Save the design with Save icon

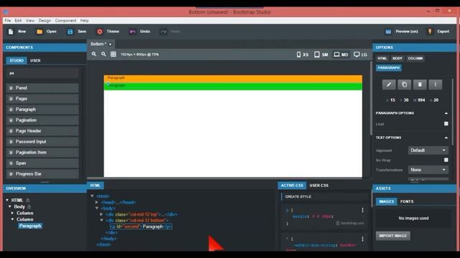pyautogui.click(x=70, y=32)
